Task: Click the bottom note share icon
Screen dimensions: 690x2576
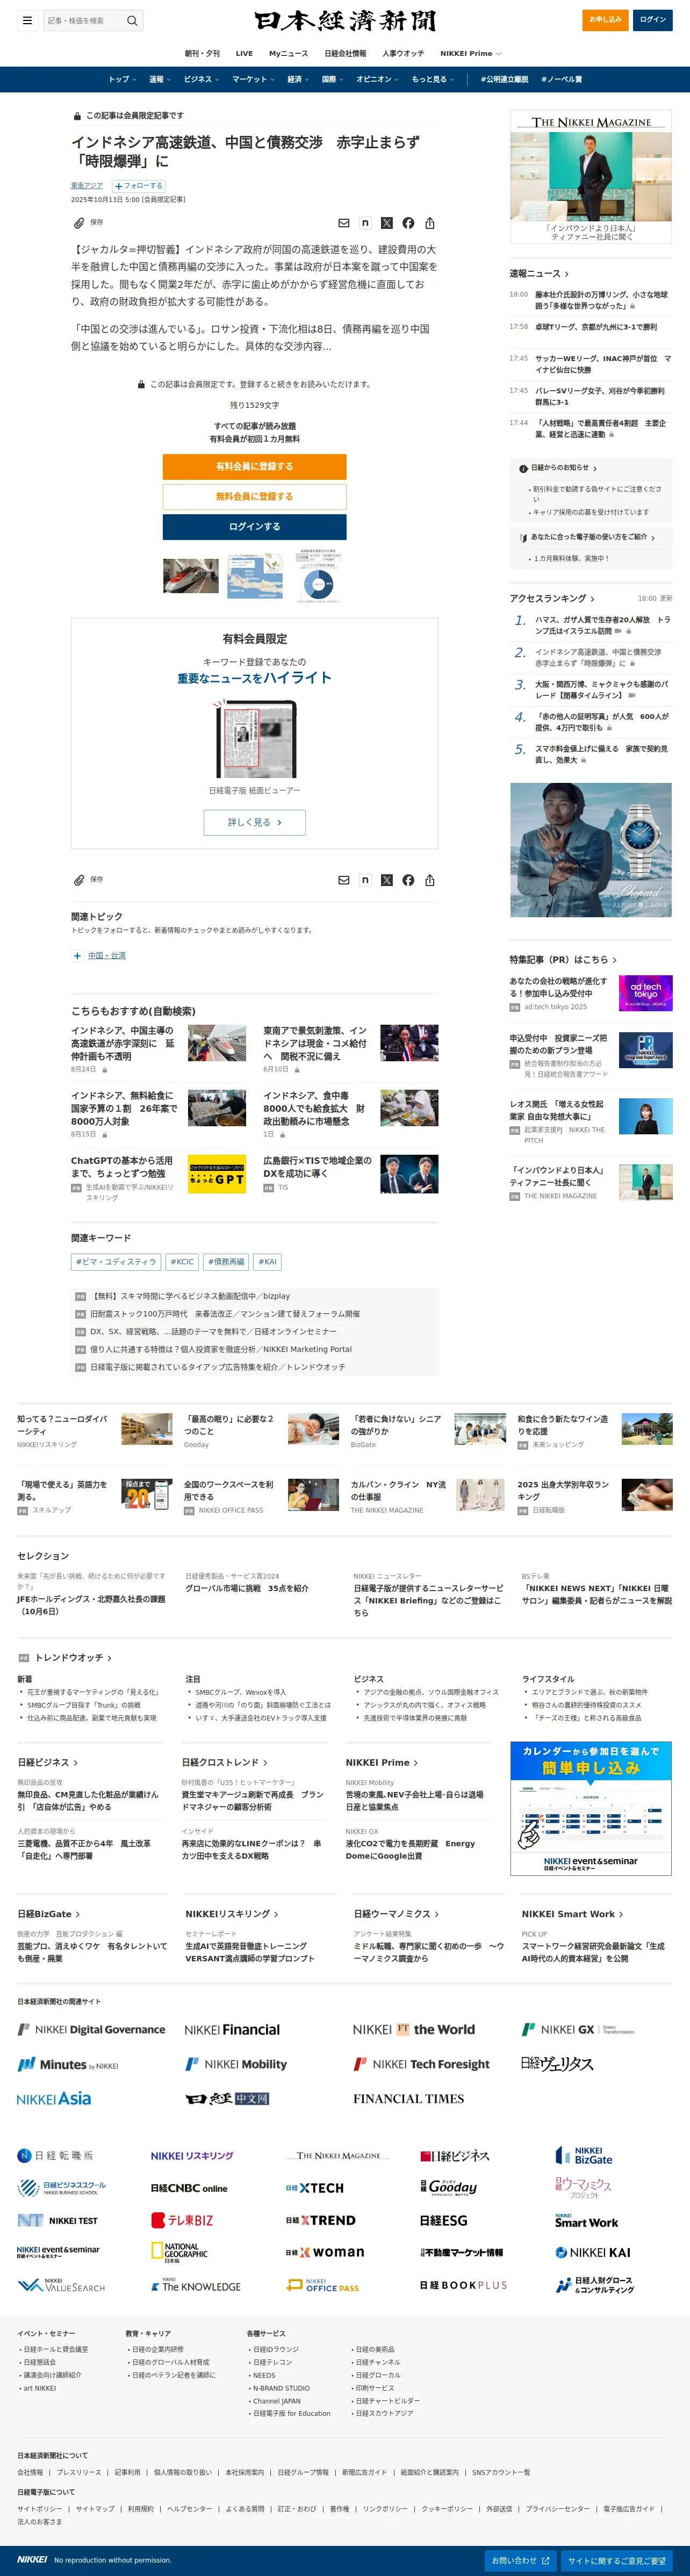Action: click(365, 880)
